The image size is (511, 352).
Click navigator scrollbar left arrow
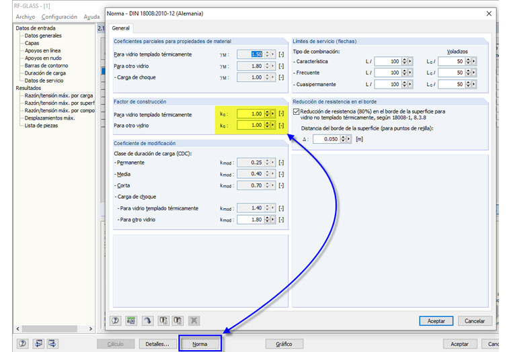[x=17, y=329]
